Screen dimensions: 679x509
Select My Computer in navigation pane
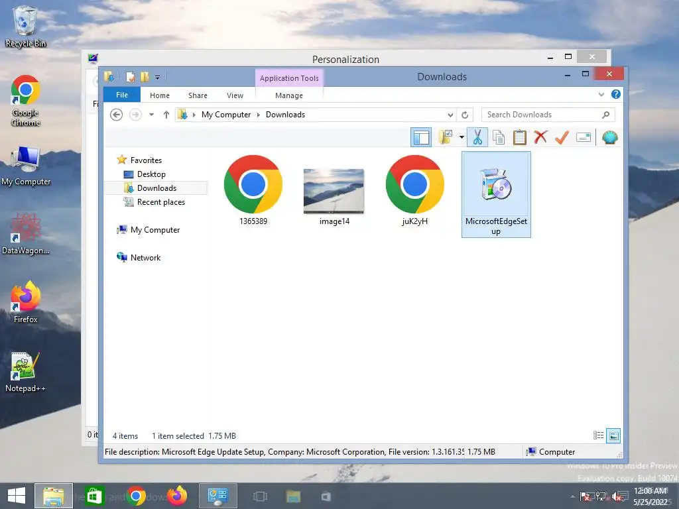pos(155,230)
